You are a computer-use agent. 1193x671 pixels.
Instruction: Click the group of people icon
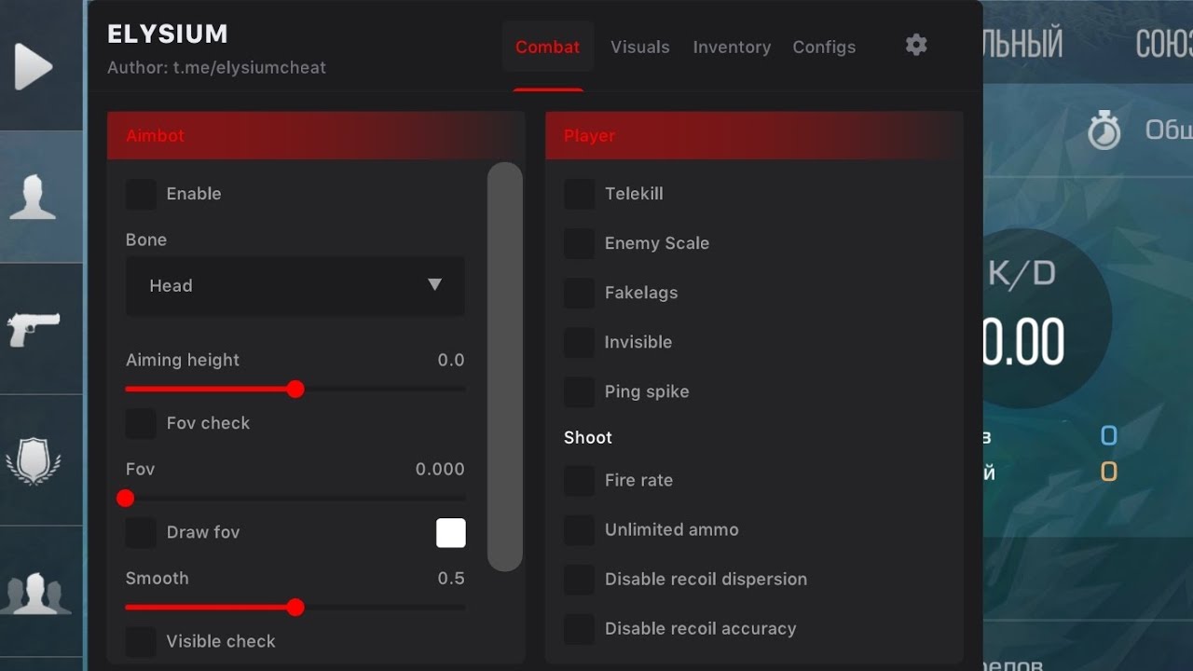coord(35,594)
